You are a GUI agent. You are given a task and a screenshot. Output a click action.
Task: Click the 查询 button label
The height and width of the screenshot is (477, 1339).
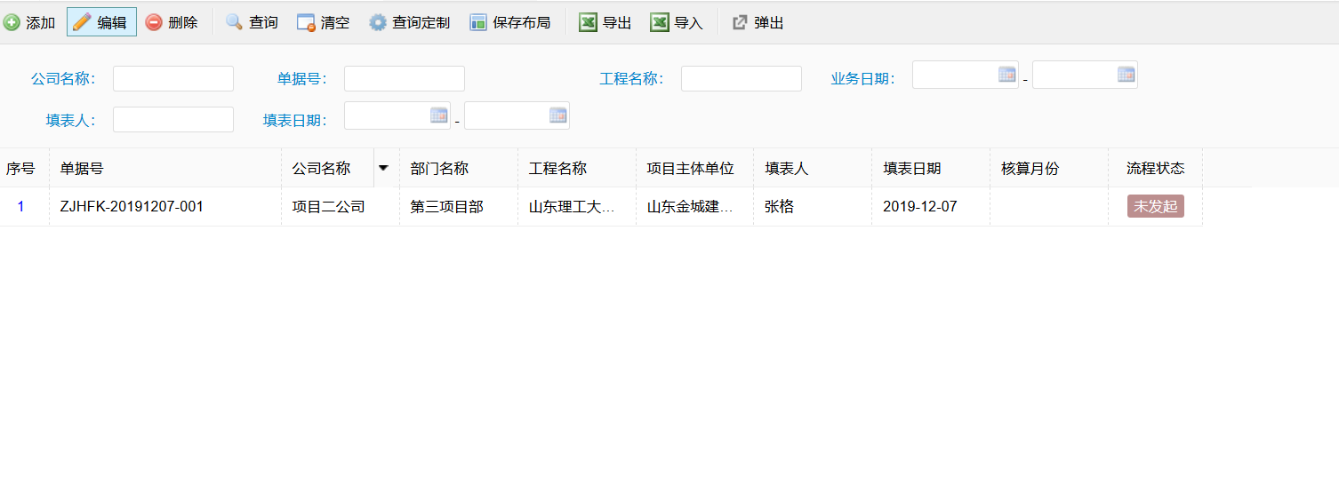pos(263,23)
